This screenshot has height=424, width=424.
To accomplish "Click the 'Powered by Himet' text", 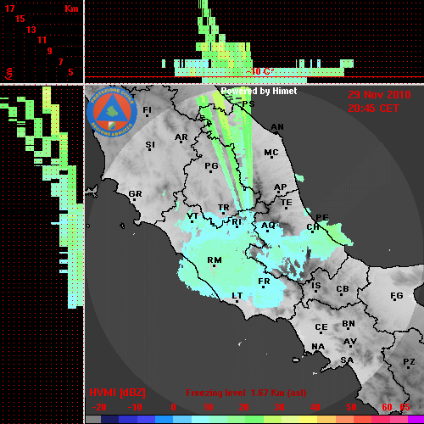I will pyautogui.click(x=259, y=91).
